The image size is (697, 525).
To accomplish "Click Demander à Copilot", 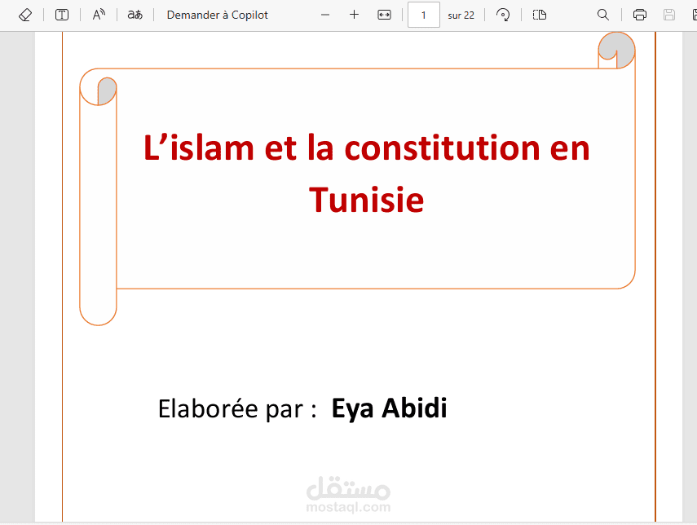I will tap(218, 15).
